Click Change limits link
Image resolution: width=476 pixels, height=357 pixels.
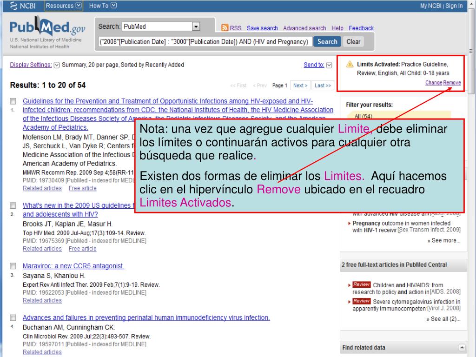pos(434,83)
